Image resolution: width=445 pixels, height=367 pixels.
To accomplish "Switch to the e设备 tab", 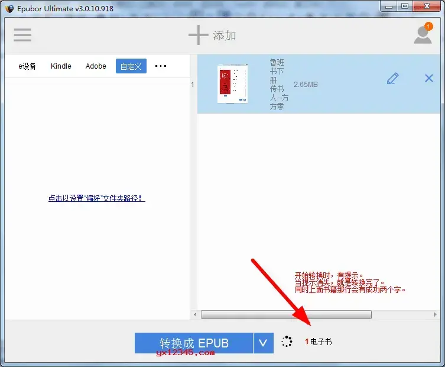I will pyautogui.click(x=28, y=66).
